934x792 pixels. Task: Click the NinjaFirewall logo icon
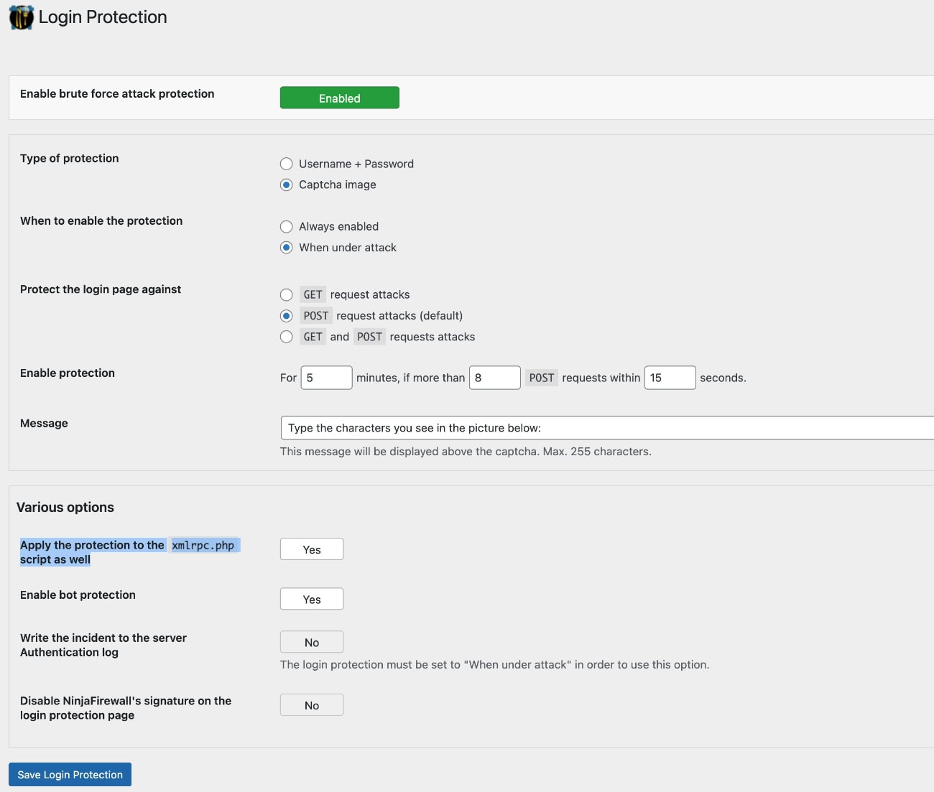(20, 17)
